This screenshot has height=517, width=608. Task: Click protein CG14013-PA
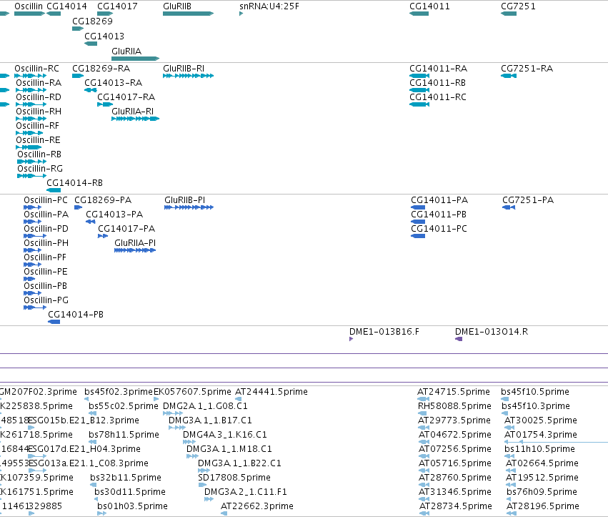point(114,215)
